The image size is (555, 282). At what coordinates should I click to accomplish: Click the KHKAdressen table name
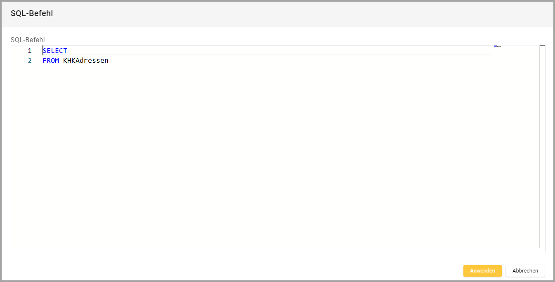click(x=86, y=61)
